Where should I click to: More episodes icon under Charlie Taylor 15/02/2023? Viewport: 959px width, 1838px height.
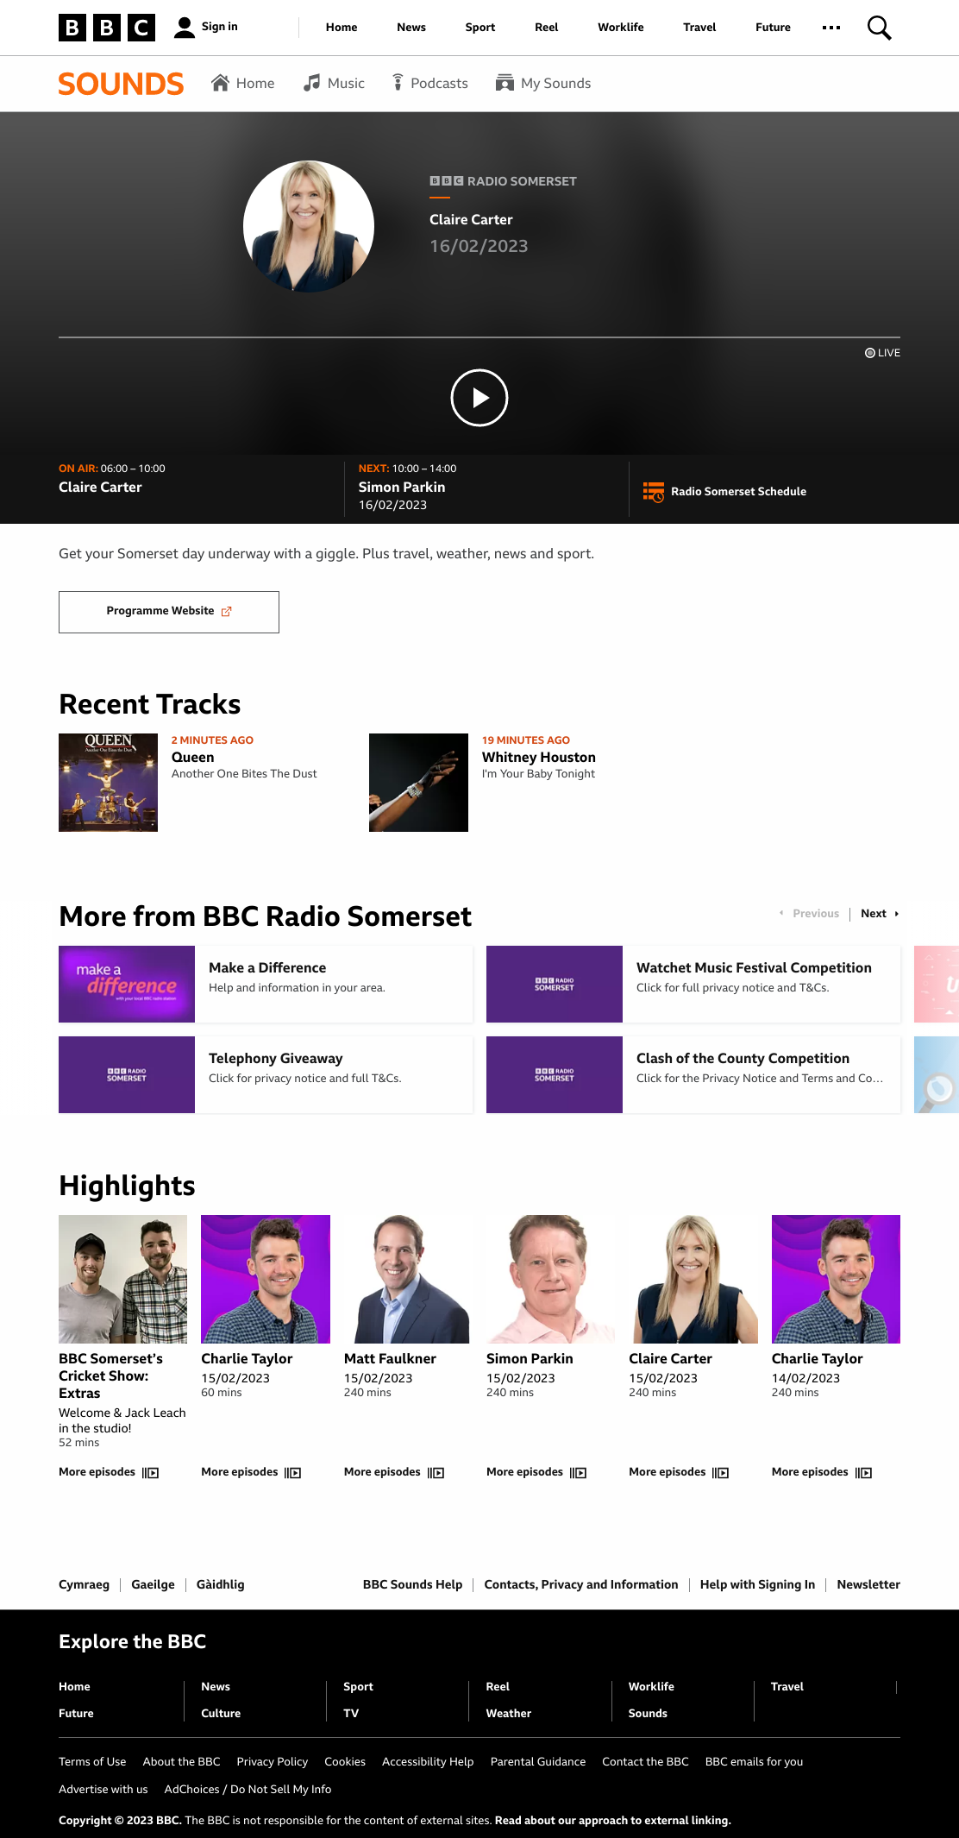pos(293,1473)
